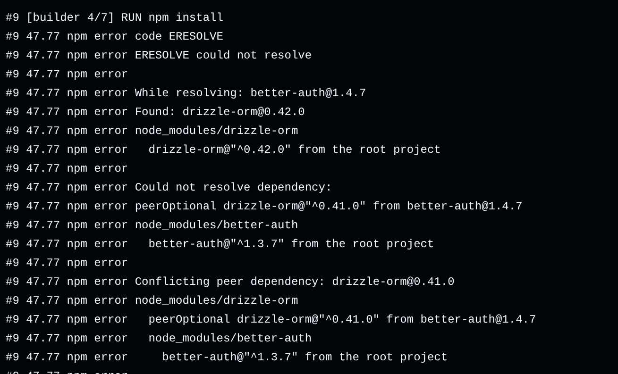Click the last "node_modules/better-auth" path shown
618x374 pixels.
(x=229, y=339)
